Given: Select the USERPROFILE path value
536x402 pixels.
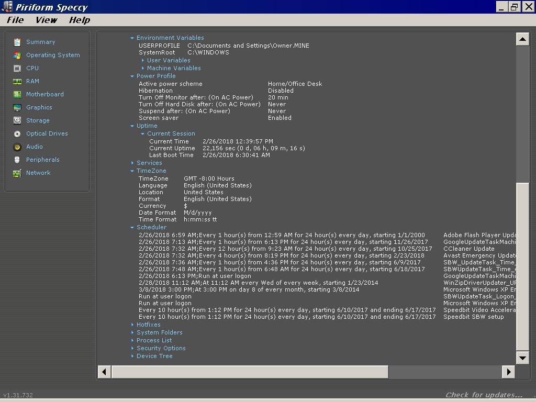Looking at the screenshot, I should 248,46.
